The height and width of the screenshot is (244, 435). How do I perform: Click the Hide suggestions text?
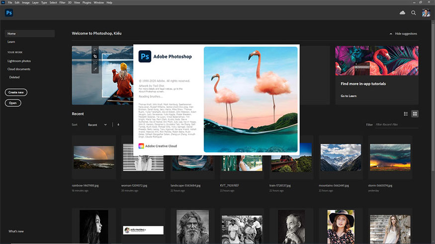406,34
